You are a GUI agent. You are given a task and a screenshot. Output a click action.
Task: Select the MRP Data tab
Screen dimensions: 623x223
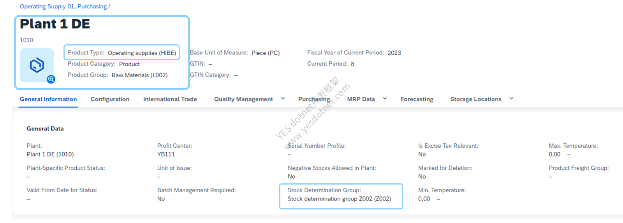361,99
